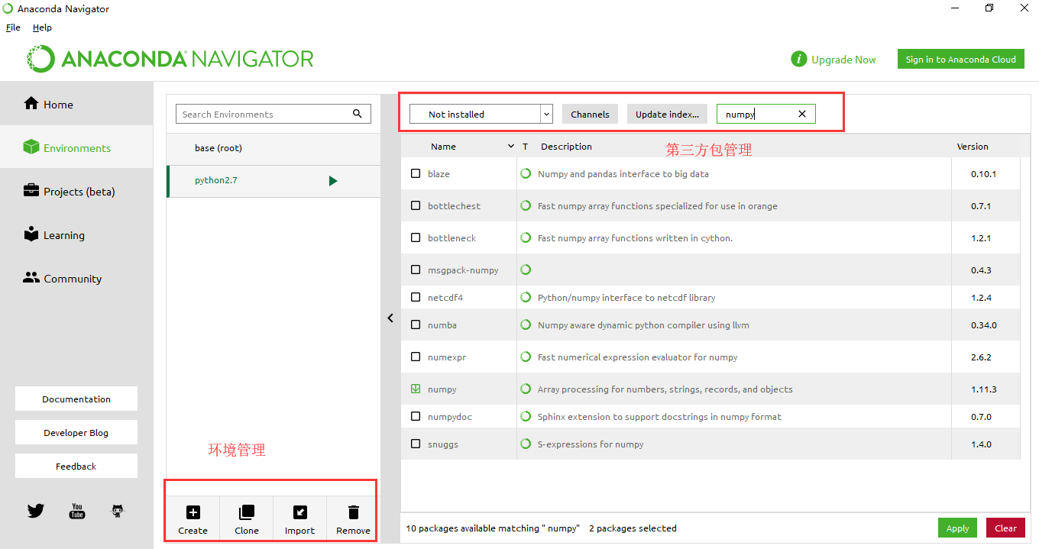Click the Home house icon
This screenshot has width=1039, height=549.
(31, 103)
